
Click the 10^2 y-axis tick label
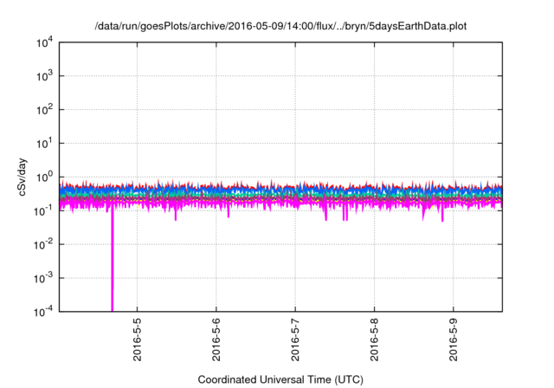tap(44, 110)
